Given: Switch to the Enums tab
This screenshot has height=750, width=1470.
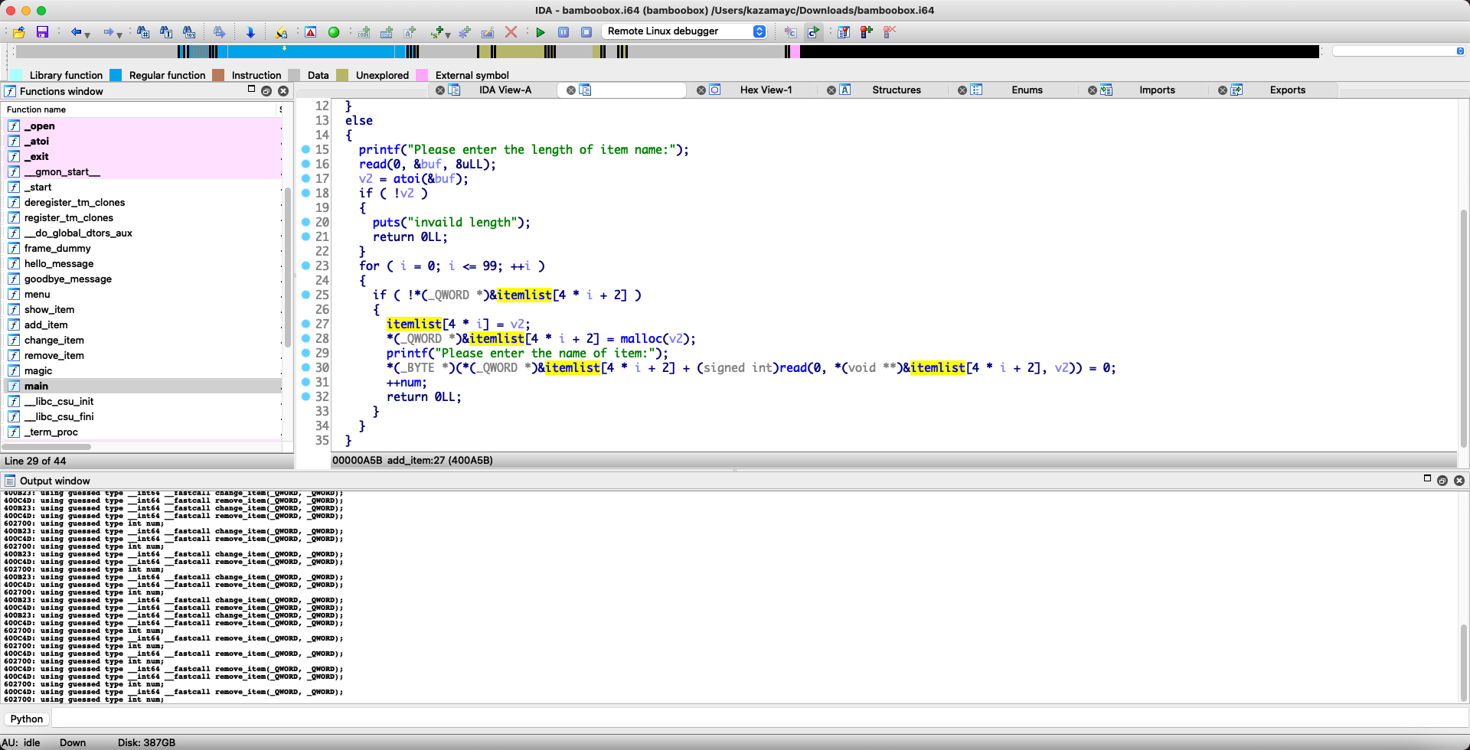Looking at the screenshot, I should [1027, 90].
